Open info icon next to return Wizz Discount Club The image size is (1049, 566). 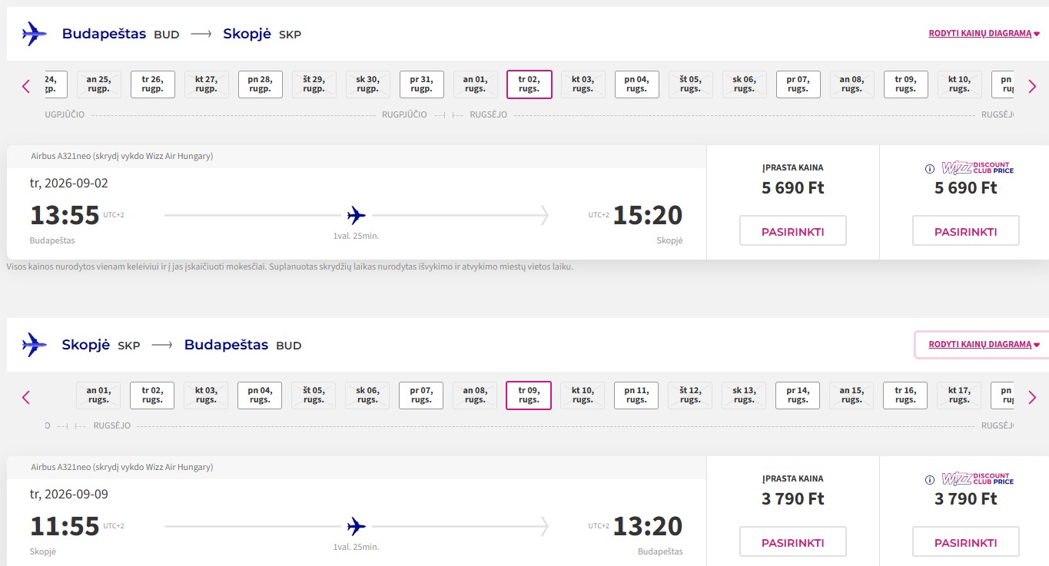(x=929, y=480)
